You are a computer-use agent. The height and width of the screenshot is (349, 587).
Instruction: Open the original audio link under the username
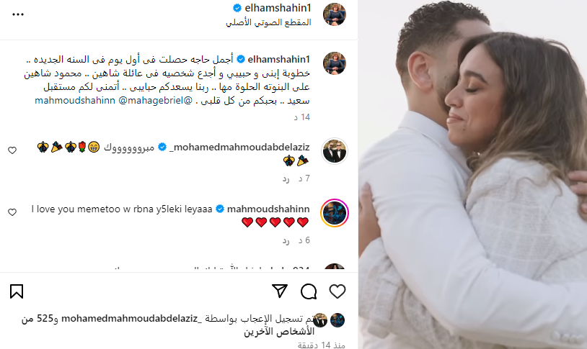click(268, 22)
